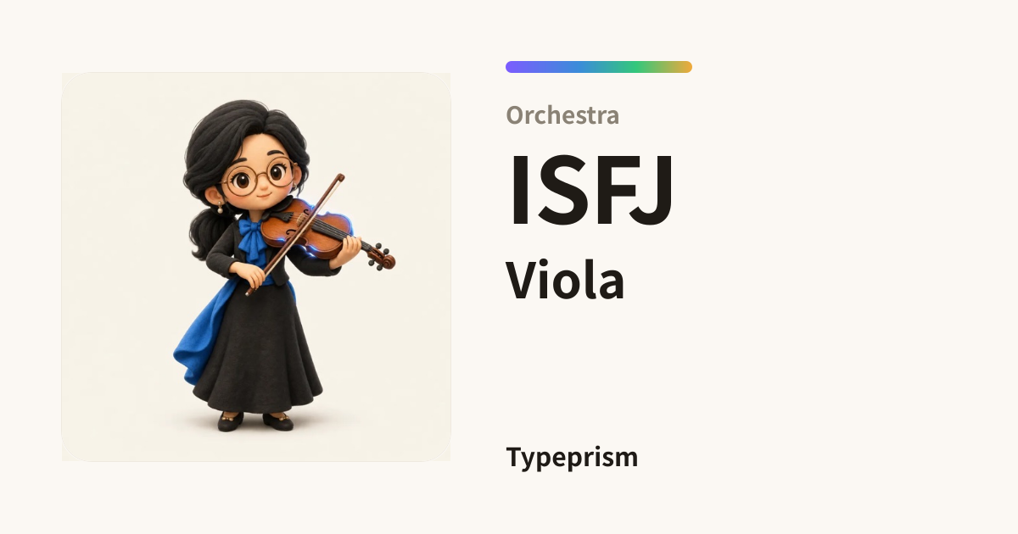
Task: Click the character's black shoes
Action: pyautogui.click(x=255, y=420)
